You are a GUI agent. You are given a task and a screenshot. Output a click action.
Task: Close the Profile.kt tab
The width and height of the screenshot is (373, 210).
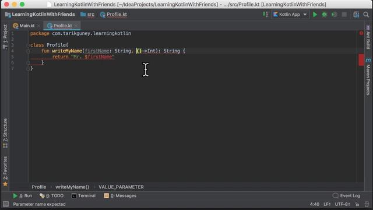pyautogui.click(x=76, y=26)
